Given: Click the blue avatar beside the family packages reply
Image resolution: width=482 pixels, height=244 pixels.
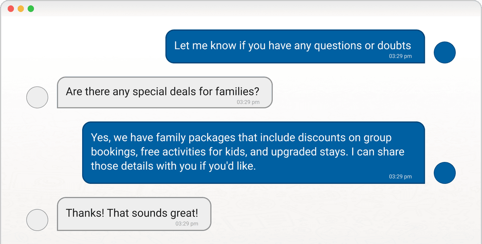Looking at the screenshot, I should coord(445,173).
